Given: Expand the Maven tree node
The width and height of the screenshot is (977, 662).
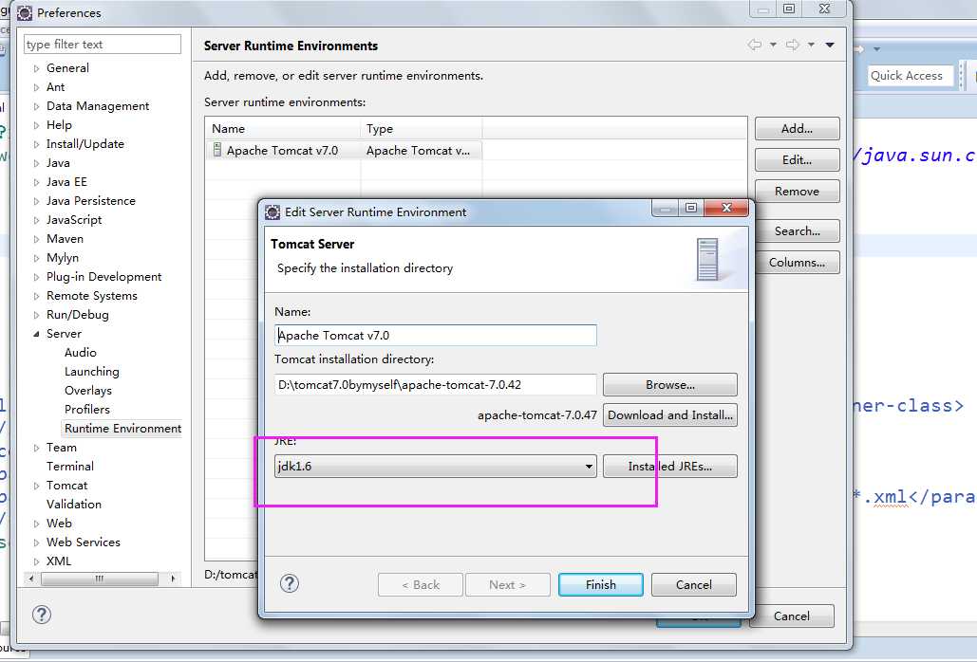Looking at the screenshot, I should point(37,239).
